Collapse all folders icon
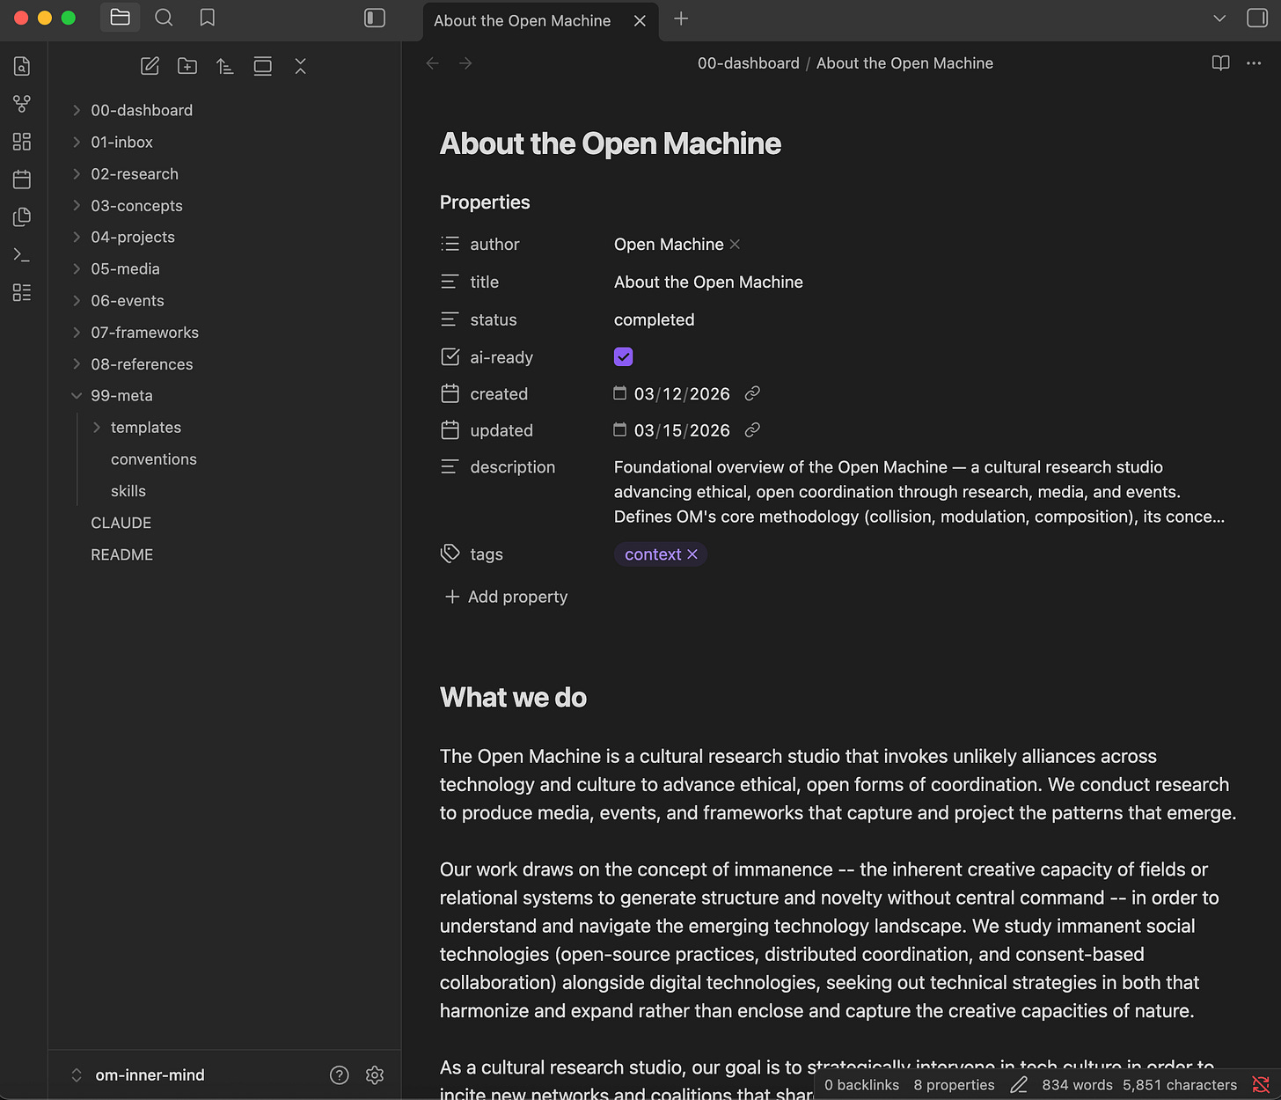This screenshot has height=1100, width=1281. pos(300,66)
